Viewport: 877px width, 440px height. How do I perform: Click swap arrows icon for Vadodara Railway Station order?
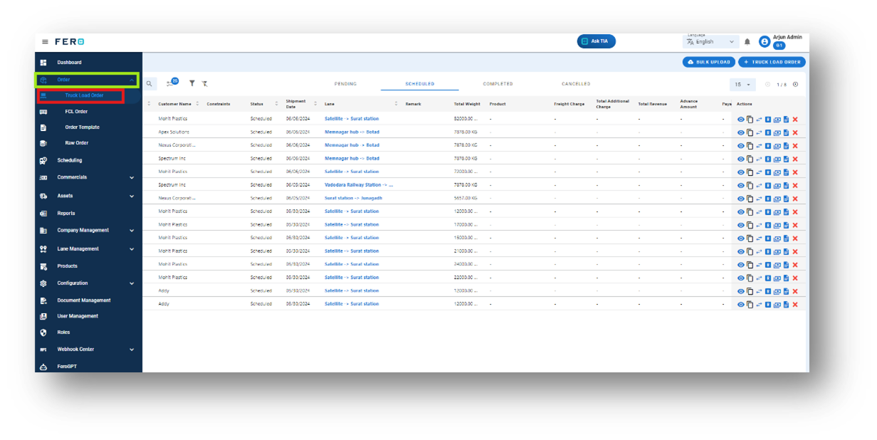(759, 185)
